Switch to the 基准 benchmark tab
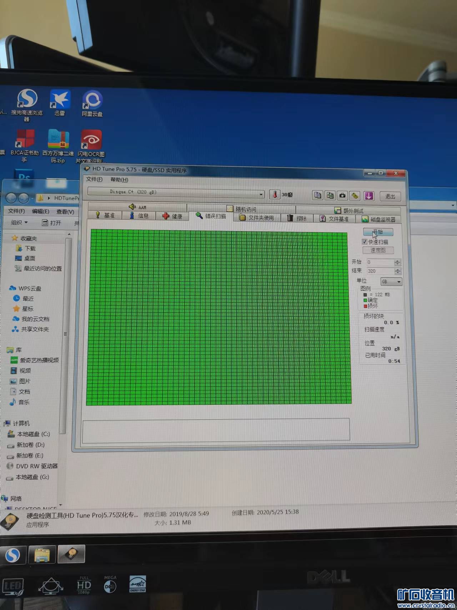Image resolution: width=457 pixels, height=610 pixels. coord(105,215)
